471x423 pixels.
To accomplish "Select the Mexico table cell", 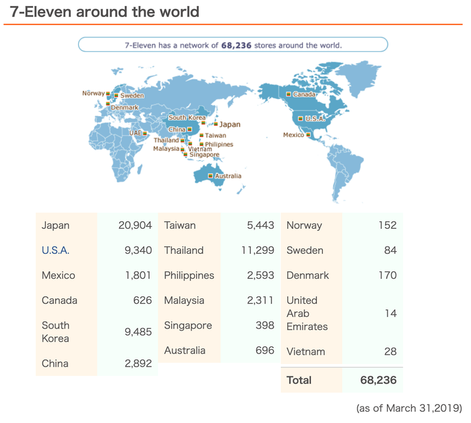I will (66, 275).
